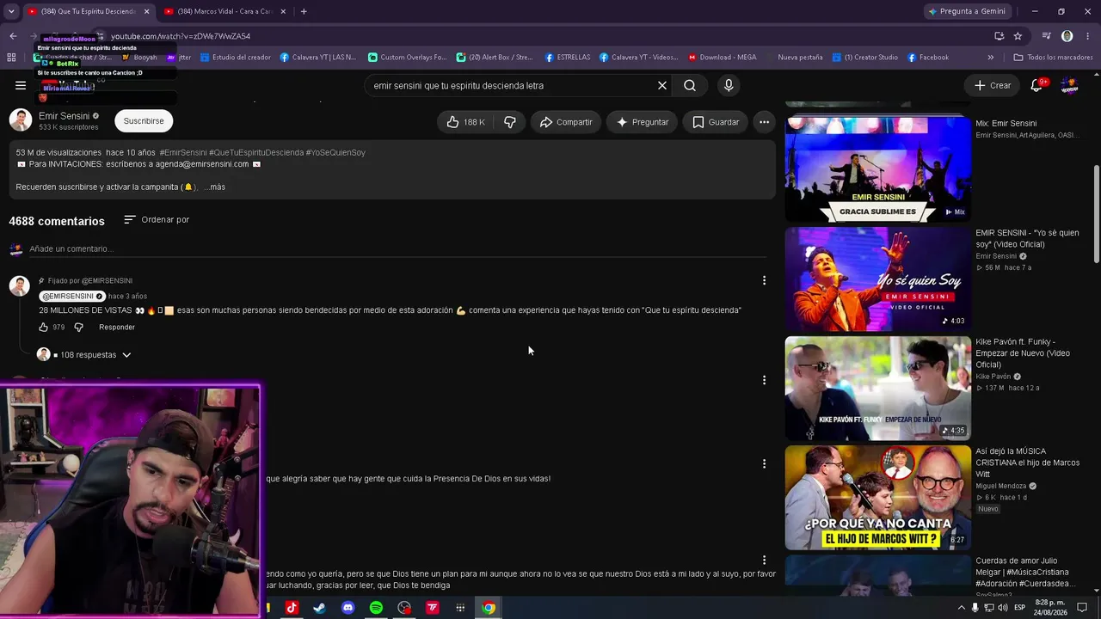1101x619 pixels.
Task: Open the 'Ordenar por' sort menu
Action: click(x=157, y=220)
